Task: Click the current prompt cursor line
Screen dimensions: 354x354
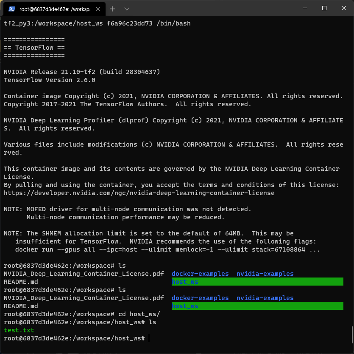Action: pyautogui.click(x=76, y=338)
